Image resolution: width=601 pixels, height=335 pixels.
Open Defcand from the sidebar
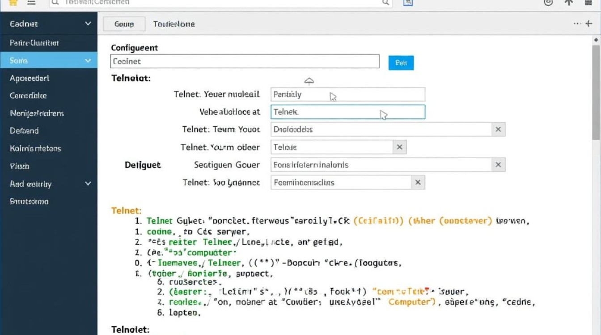click(x=24, y=131)
